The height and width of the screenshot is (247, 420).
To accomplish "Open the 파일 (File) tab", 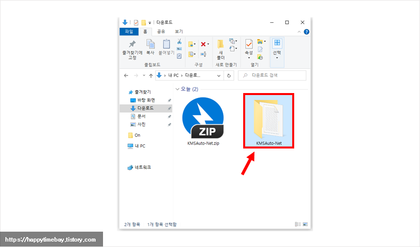I will tap(129, 32).
